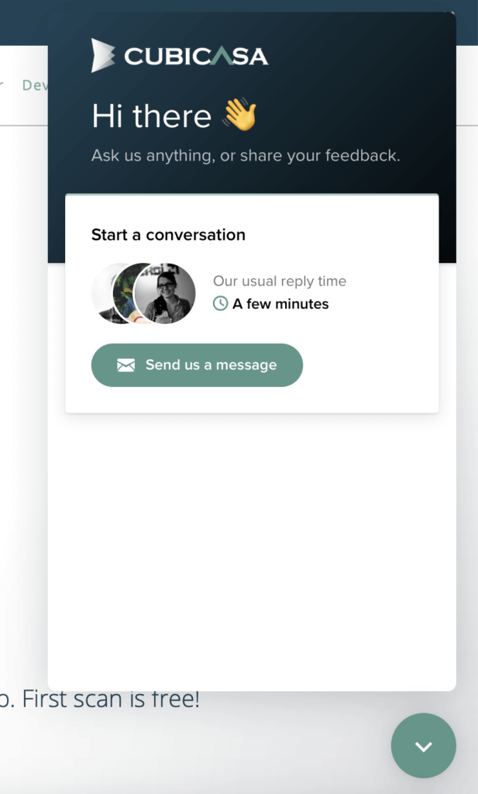Click the clock icon beside reply time
Image resolution: width=478 pixels, height=794 pixels.
tap(220, 304)
